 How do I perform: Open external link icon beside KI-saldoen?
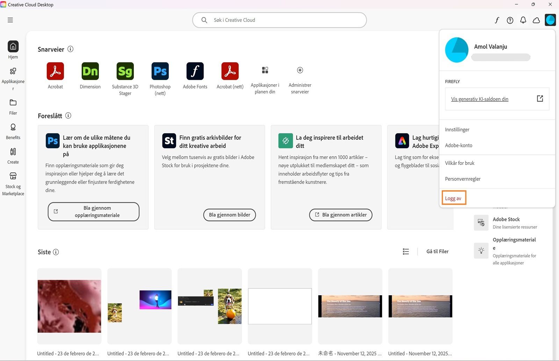(x=540, y=99)
